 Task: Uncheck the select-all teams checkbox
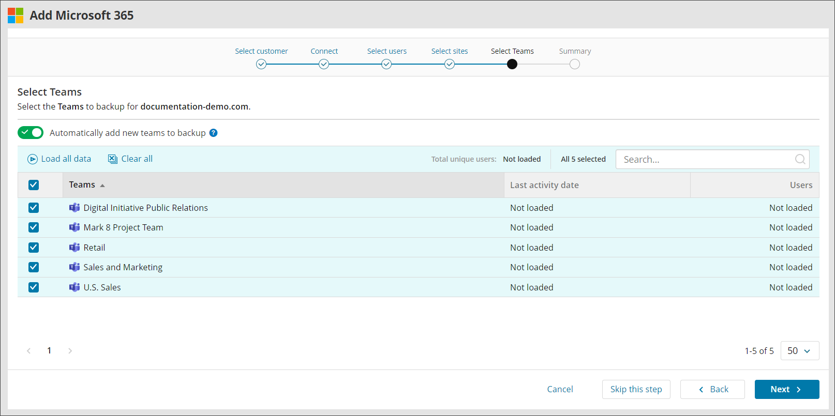34,185
